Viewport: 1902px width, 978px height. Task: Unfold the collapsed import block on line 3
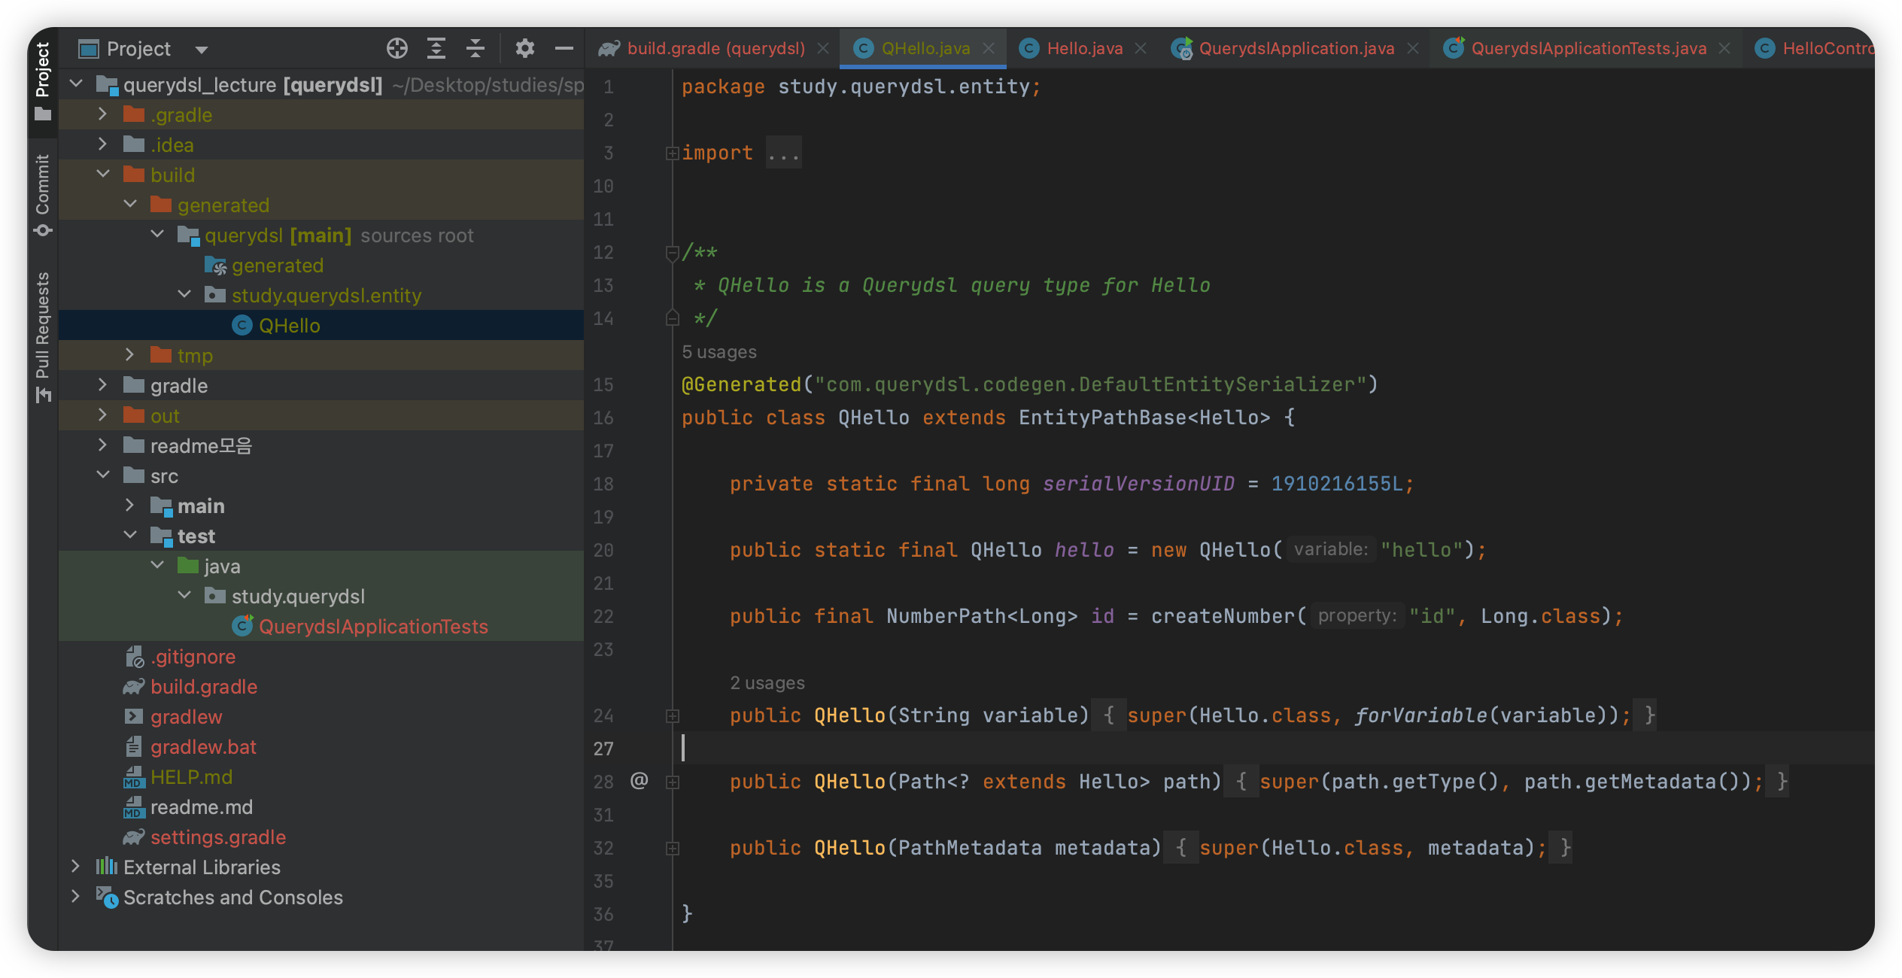coord(672,153)
